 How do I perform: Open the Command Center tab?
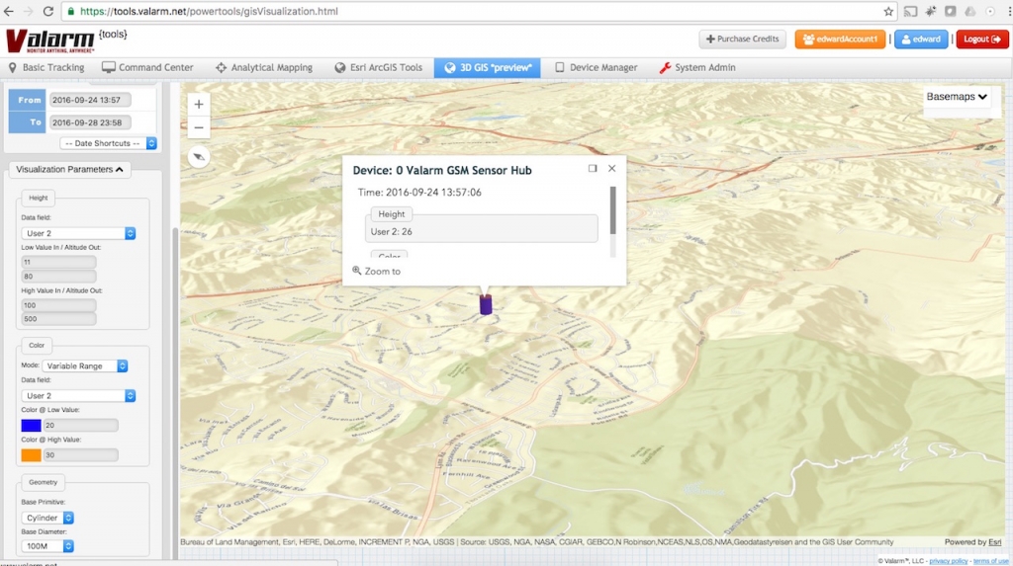148,67
